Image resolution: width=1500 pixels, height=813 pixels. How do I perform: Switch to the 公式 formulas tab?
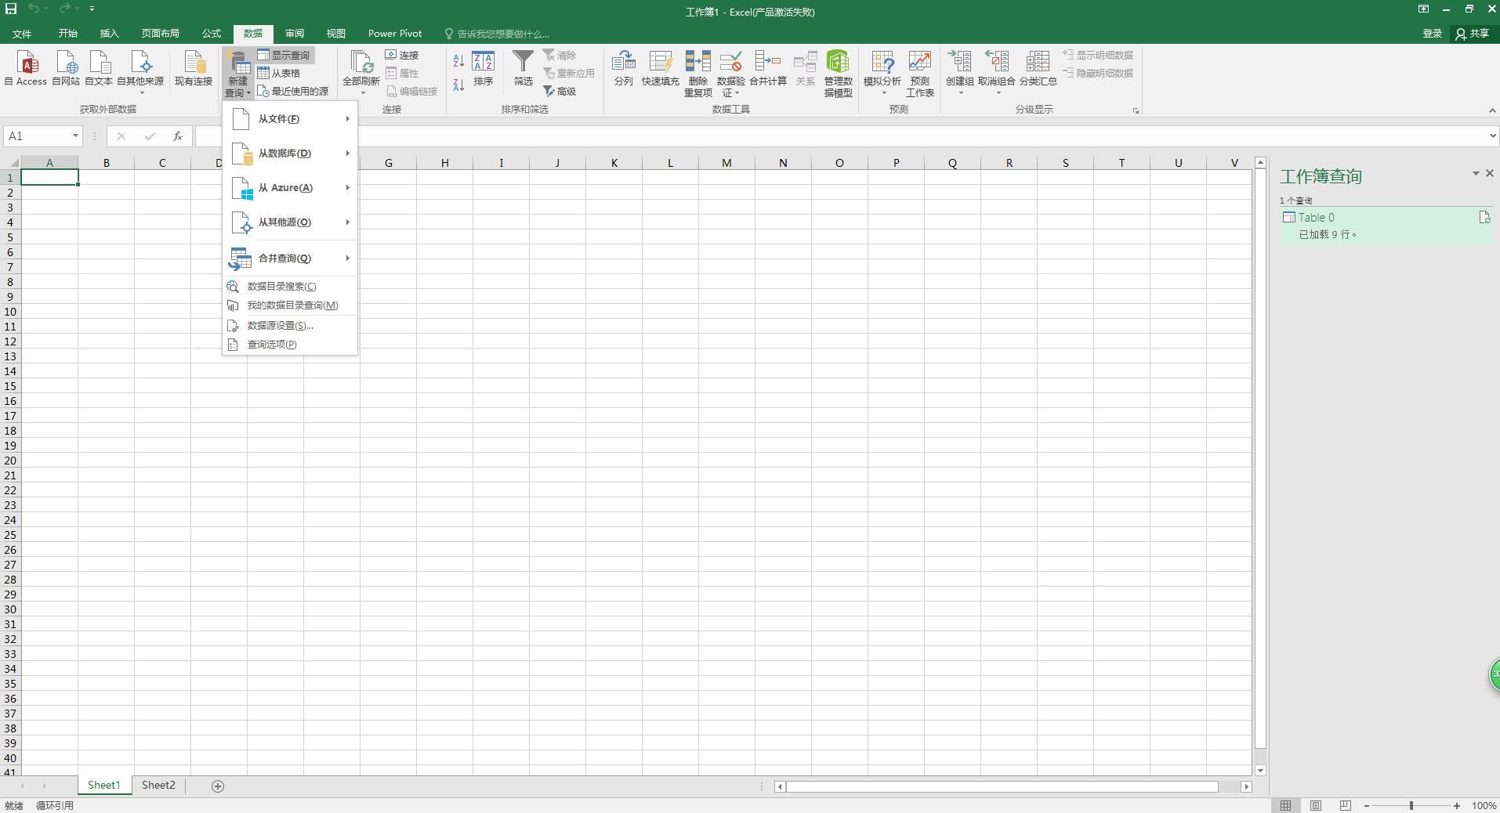point(212,34)
